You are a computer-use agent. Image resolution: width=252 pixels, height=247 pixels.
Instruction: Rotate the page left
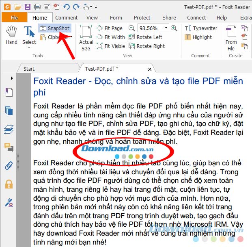coord(145,37)
